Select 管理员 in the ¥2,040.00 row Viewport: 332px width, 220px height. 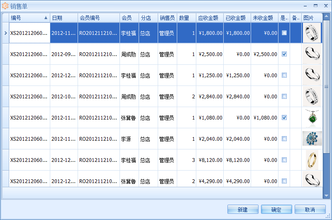click(167, 139)
